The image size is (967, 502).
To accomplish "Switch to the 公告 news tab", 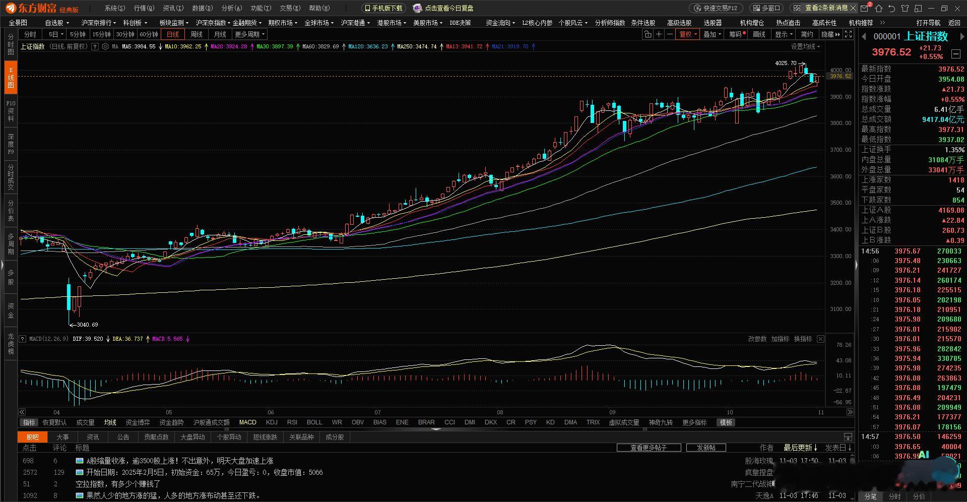I will pos(123,437).
